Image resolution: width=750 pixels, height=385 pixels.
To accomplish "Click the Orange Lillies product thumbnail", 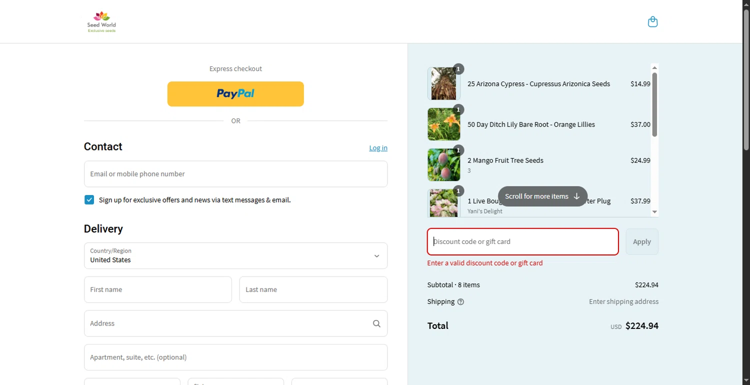I will [443, 124].
